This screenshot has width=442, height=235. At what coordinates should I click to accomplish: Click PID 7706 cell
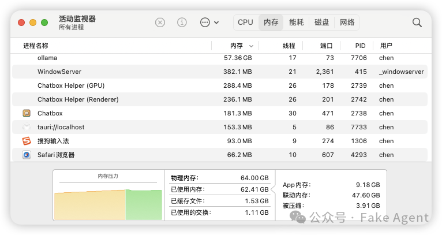[x=359, y=58]
